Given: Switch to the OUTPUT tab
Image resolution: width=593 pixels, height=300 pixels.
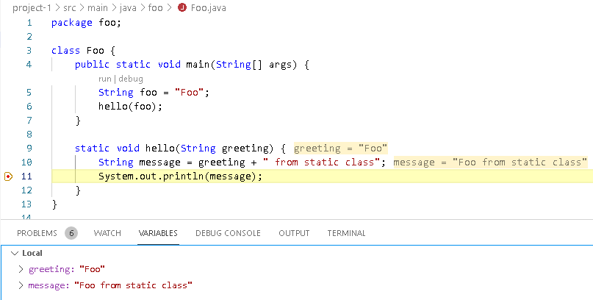Looking at the screenshot, I should click(294, 233).
